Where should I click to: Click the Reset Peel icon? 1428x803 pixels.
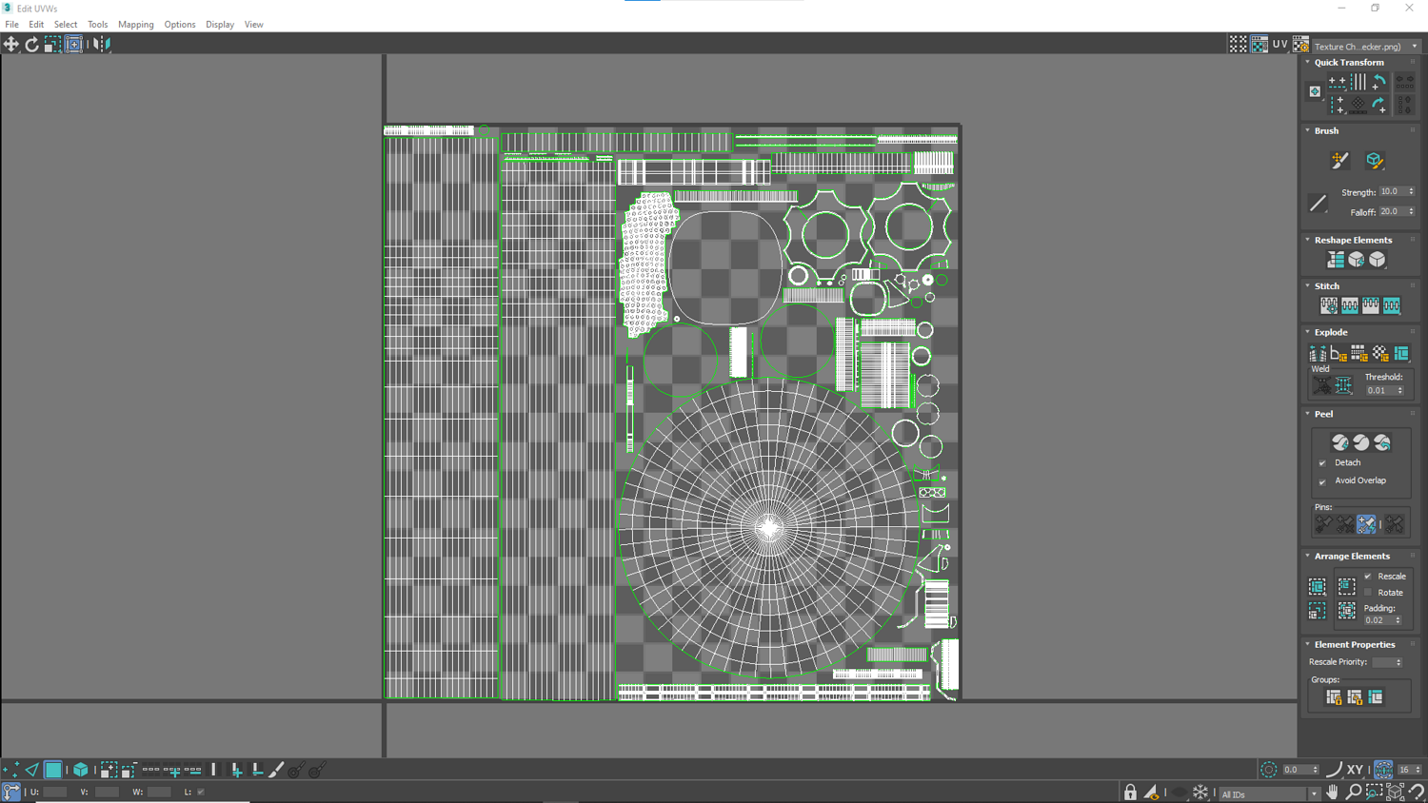coord(1382,442)
